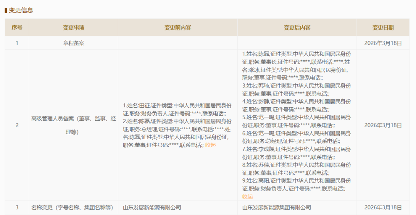Click the date in the 章程备案 row
This screenshot has width=416, height=215.
(383, 43)
